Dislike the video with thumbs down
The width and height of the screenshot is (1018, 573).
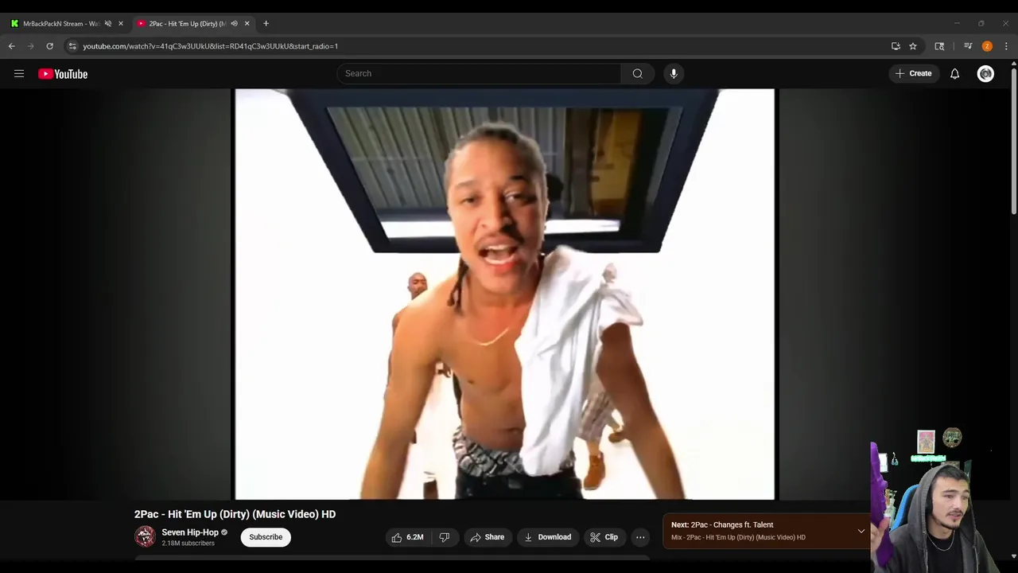tap(445, 537)
